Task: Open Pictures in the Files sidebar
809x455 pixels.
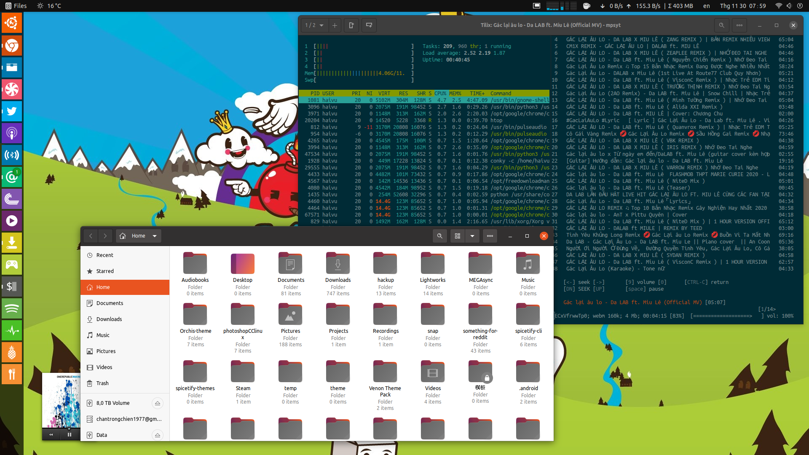Action: [x=125, y=351]
